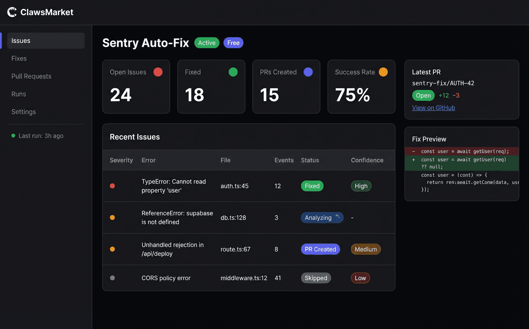Select the red severity dot for TypeError issue

(112, 186)
